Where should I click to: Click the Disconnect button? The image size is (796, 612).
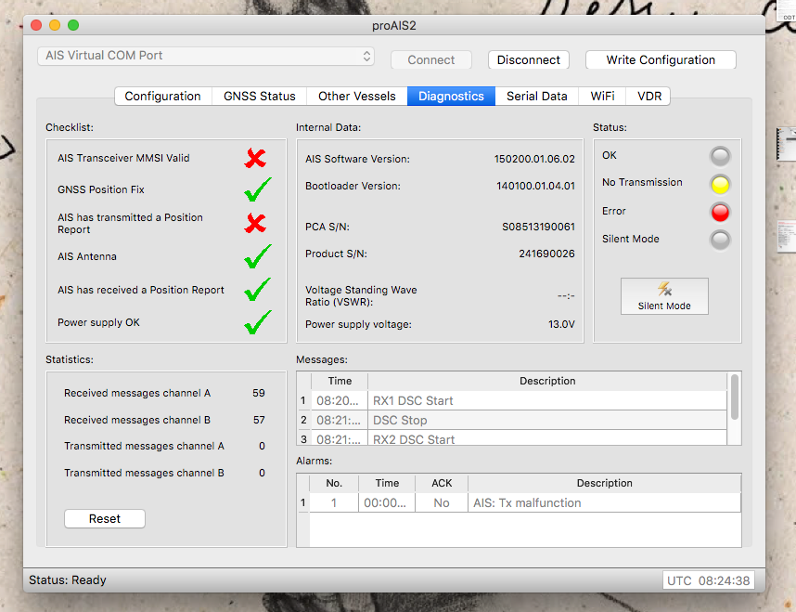tap(529, 60)
